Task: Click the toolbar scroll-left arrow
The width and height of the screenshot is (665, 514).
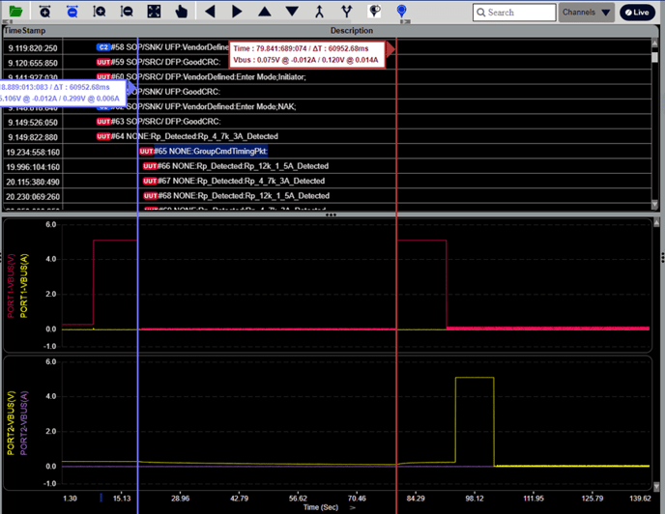Action: (8, 21)
